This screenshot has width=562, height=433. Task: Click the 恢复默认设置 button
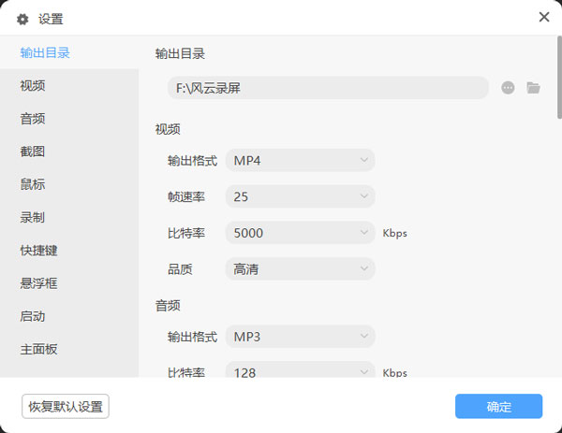point(66,406)
